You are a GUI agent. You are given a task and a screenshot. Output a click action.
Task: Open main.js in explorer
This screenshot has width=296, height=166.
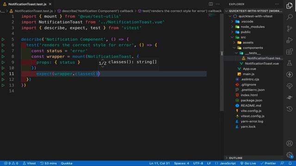point(253,74)
